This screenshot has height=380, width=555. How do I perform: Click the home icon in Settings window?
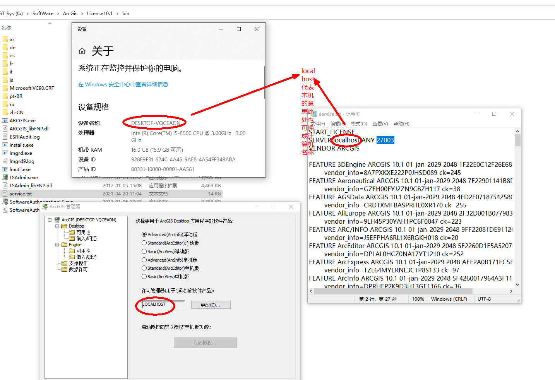[x=82, y=51]
